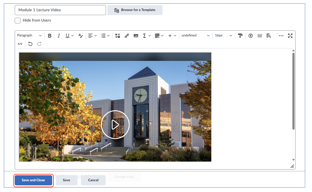Click the plus insert-other icon
Viewport: 312px width, 192px height.
pos(170,36)
